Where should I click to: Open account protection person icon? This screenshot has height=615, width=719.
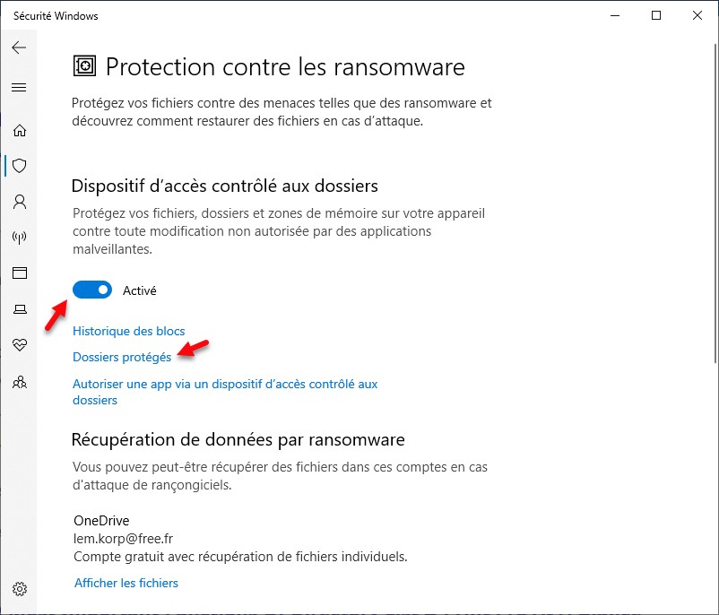(19, 202)
